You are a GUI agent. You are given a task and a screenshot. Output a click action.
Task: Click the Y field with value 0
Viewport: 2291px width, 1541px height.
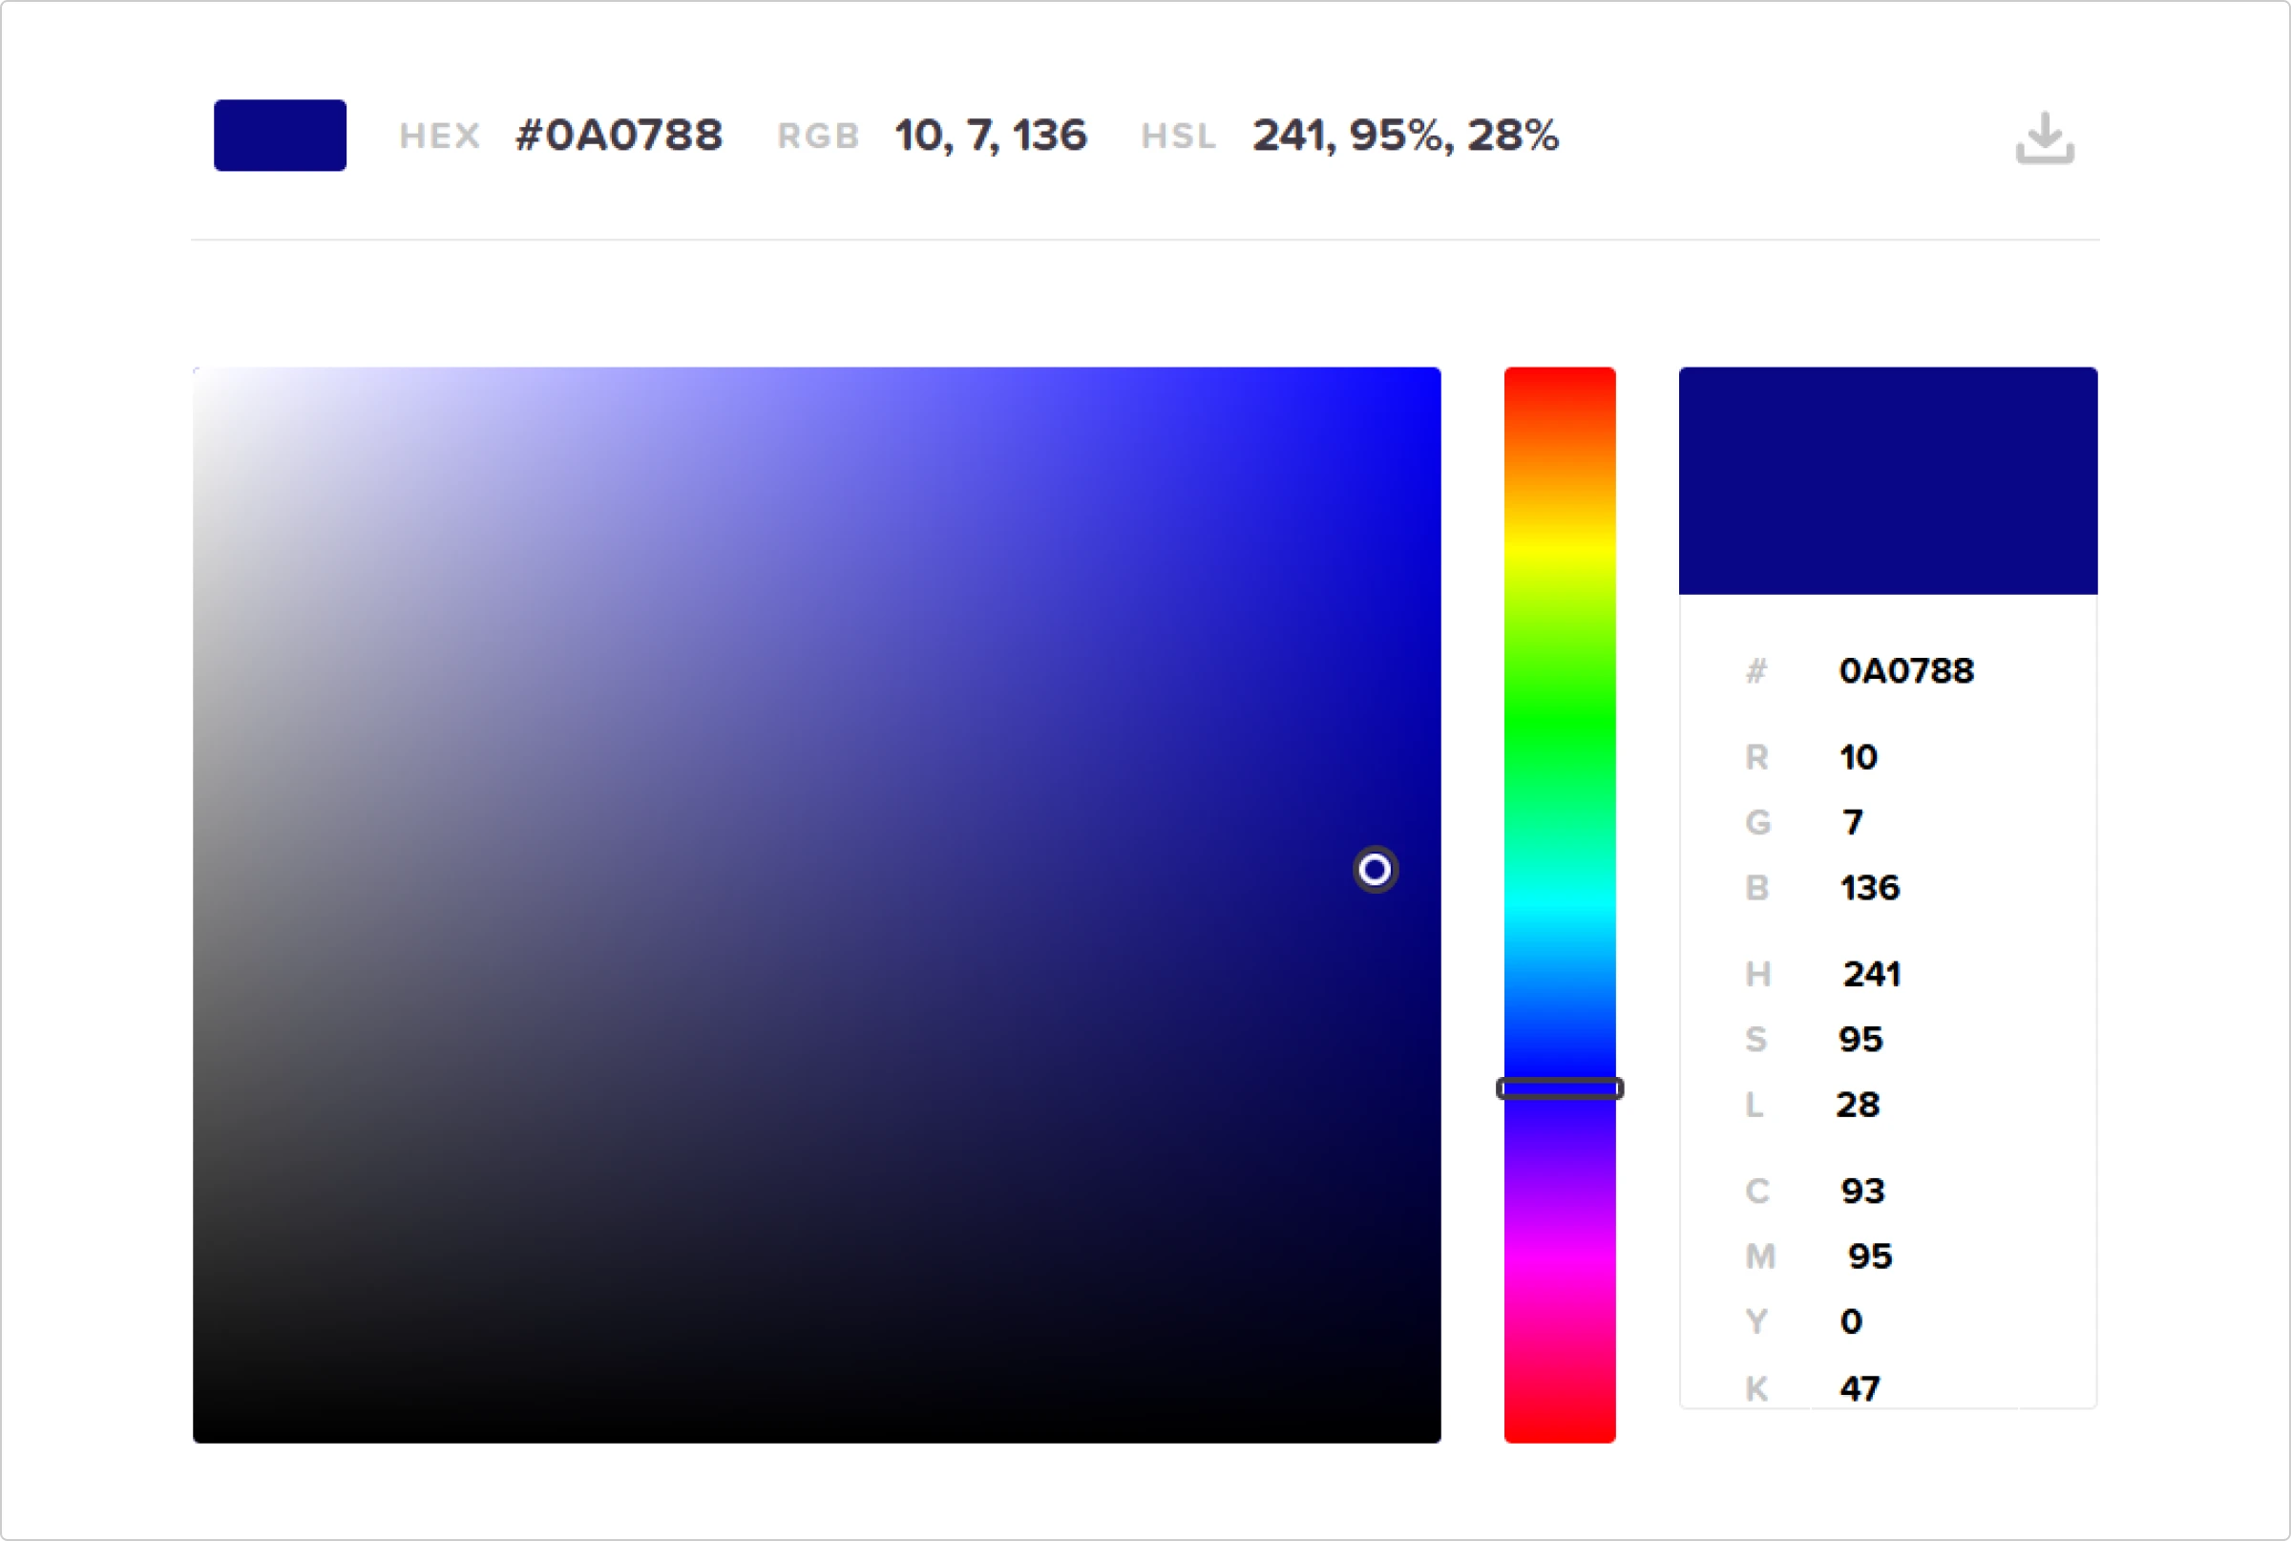pyautogui.click(x=1851, y=1321)
